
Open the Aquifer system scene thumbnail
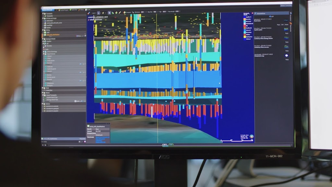(286, 29)
